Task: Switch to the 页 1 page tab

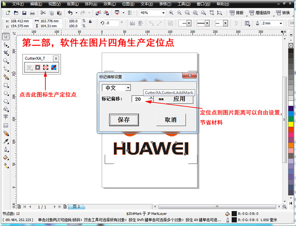Action: (76, 207)
